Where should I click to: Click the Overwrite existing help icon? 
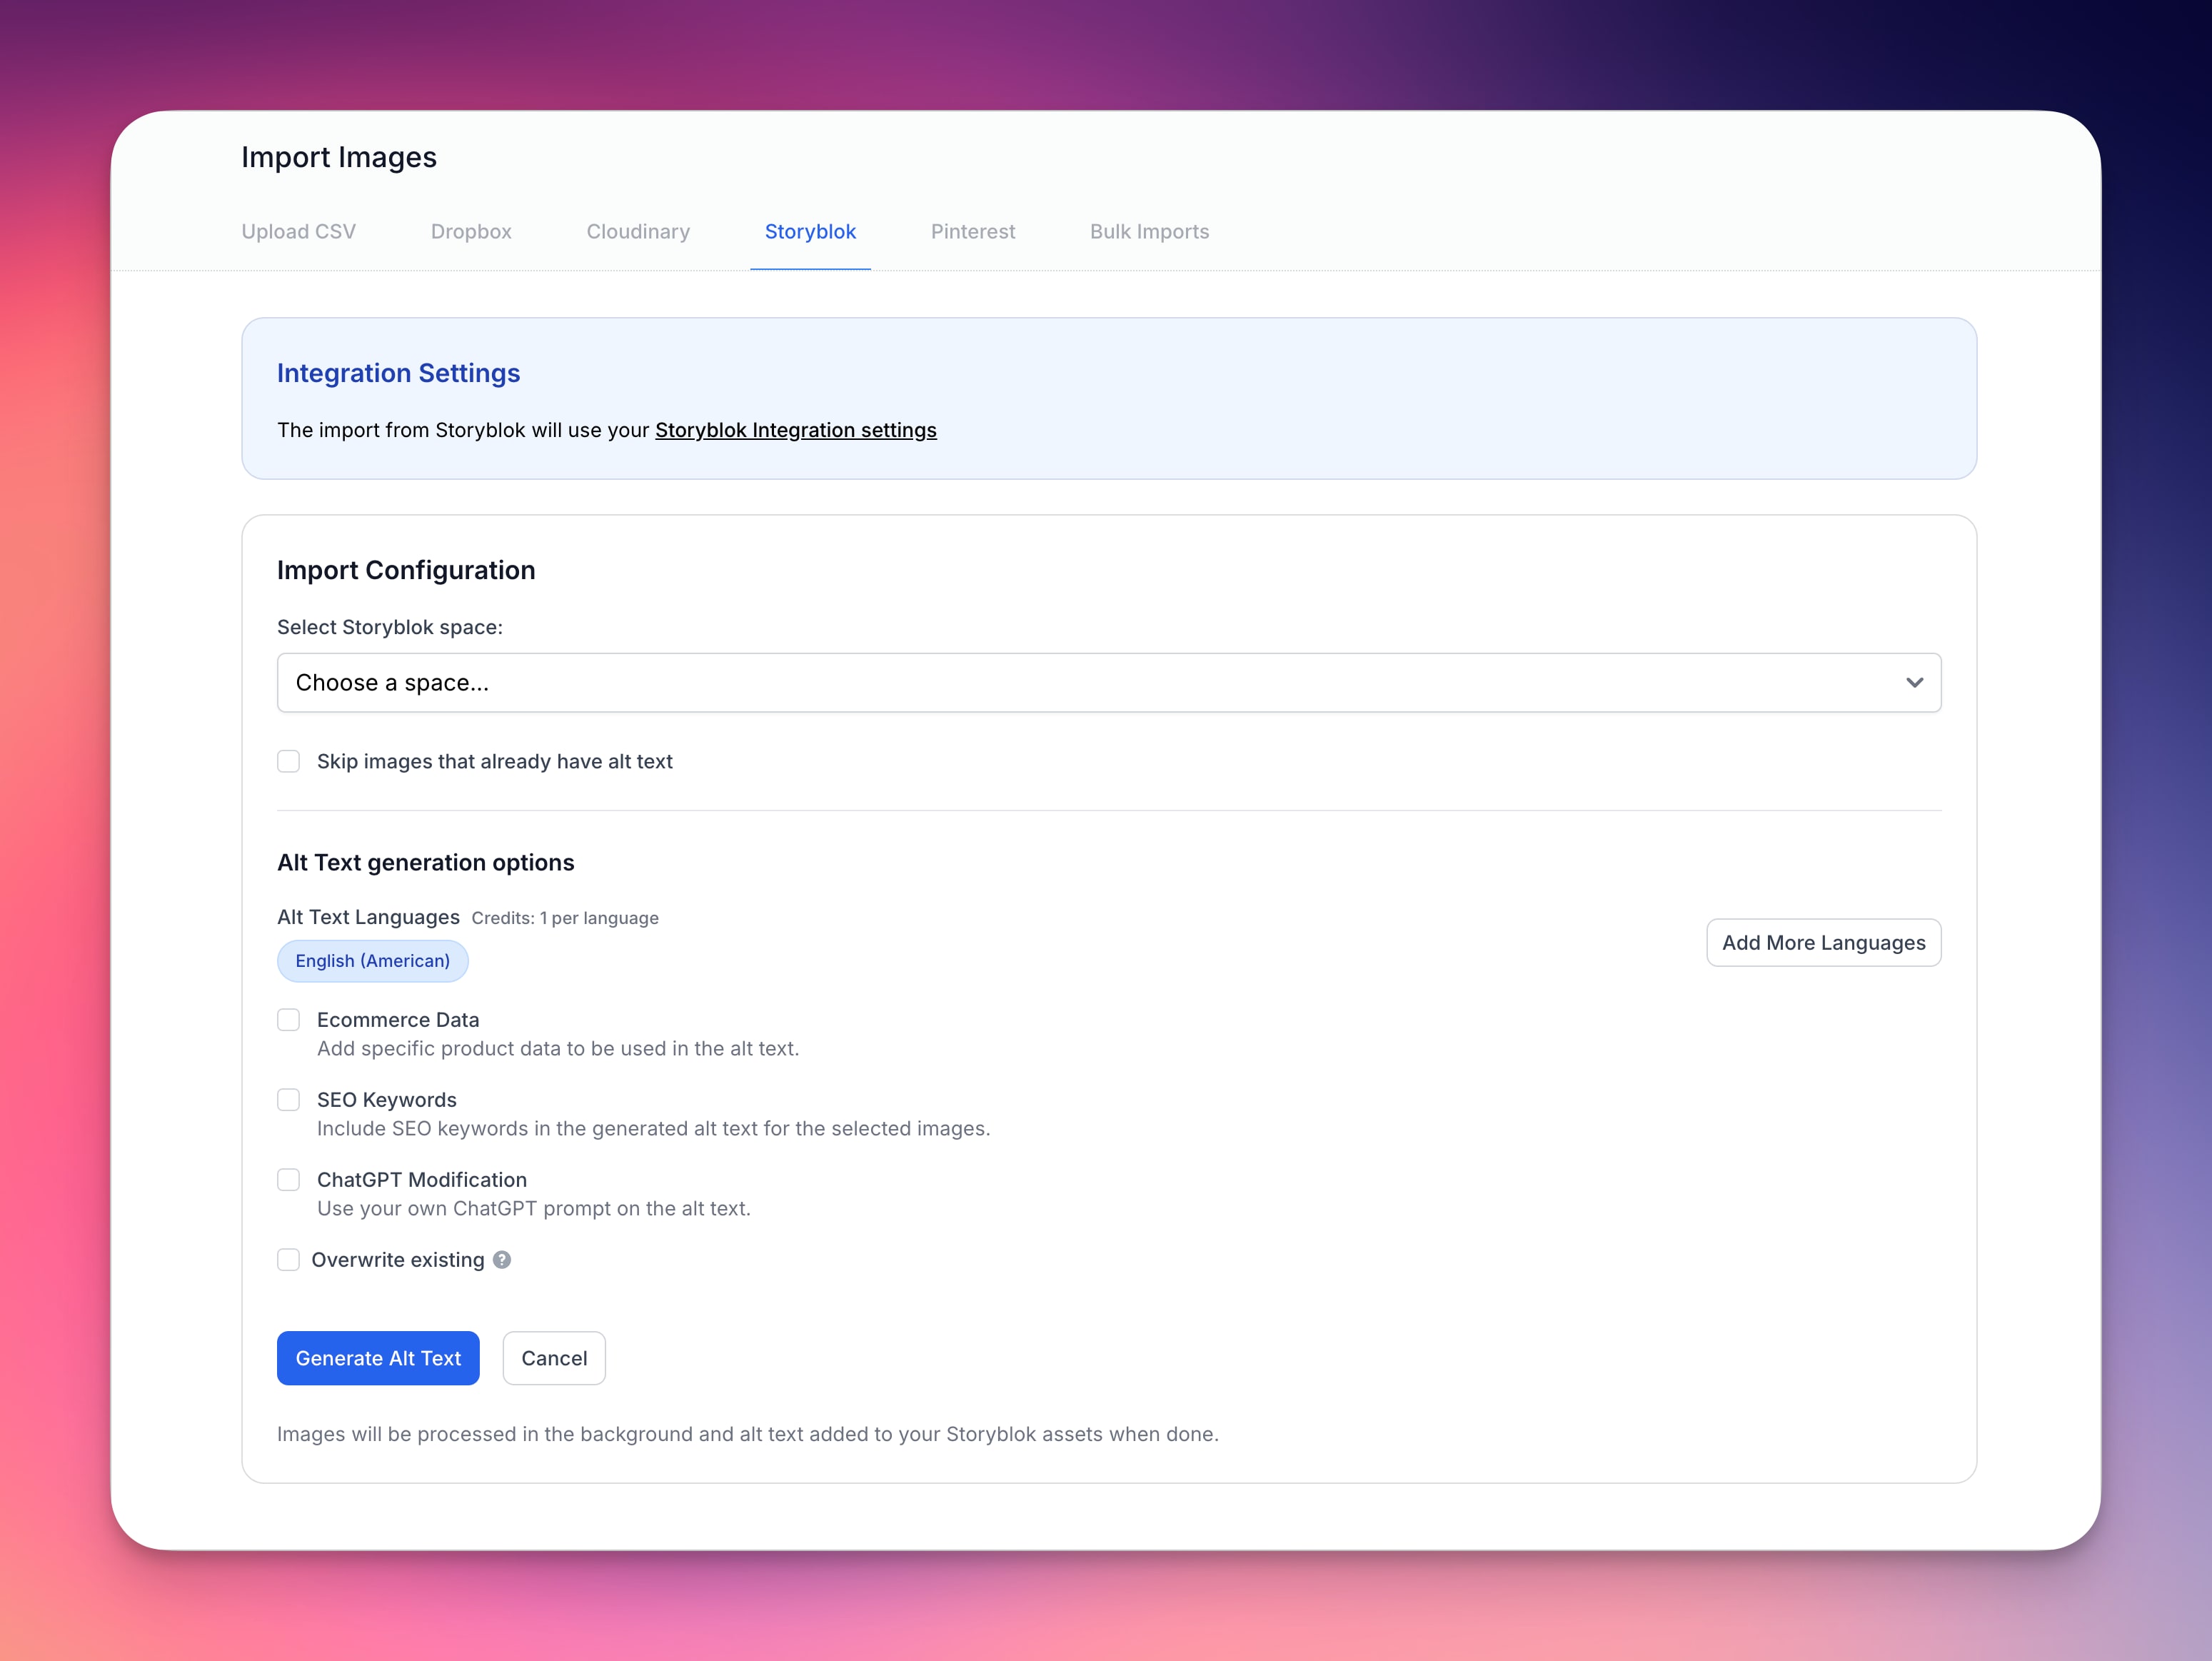[x=502, y=1260]
